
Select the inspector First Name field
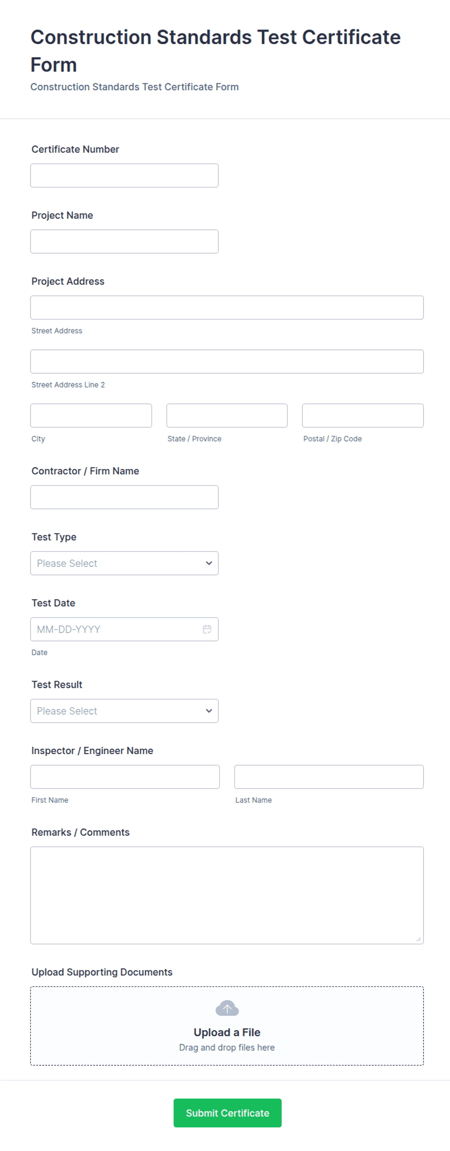point(125,777)
